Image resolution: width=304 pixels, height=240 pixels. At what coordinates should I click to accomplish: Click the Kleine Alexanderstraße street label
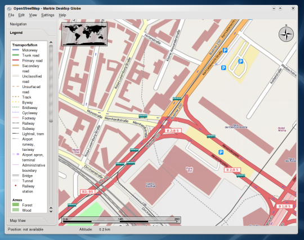pos(173,45)
